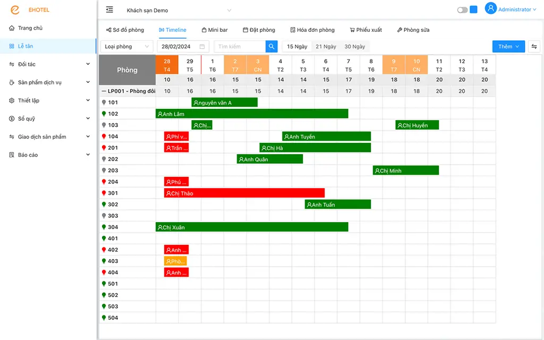544x340 pixels.
Task: Click the swap arrows button beside Thêm
Action: coord(534,47)
